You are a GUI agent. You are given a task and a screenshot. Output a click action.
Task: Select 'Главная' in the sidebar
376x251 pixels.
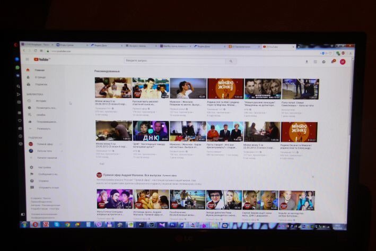(x=40, y=70)
